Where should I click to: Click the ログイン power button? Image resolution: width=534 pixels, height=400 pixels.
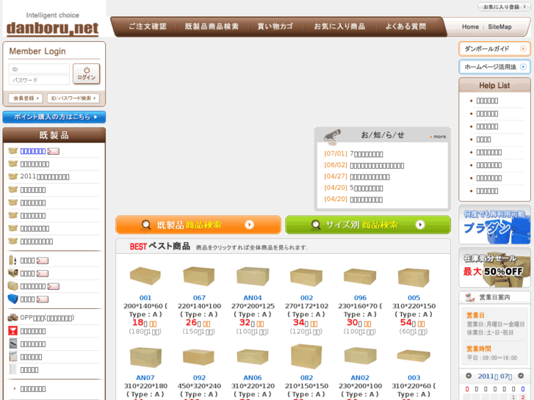(x=87, y=73)
